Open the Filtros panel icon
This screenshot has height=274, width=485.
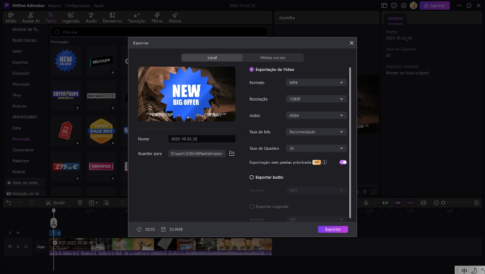(157, 17)
